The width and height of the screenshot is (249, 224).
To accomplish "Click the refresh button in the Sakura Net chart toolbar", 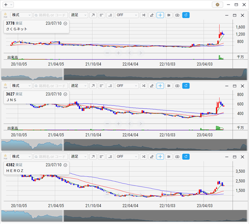I will [186, 15].
